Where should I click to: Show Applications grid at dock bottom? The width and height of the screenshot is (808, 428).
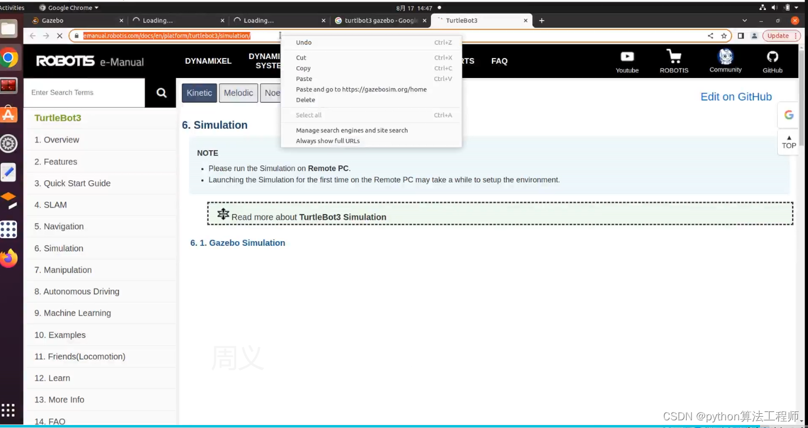[8, 410]
